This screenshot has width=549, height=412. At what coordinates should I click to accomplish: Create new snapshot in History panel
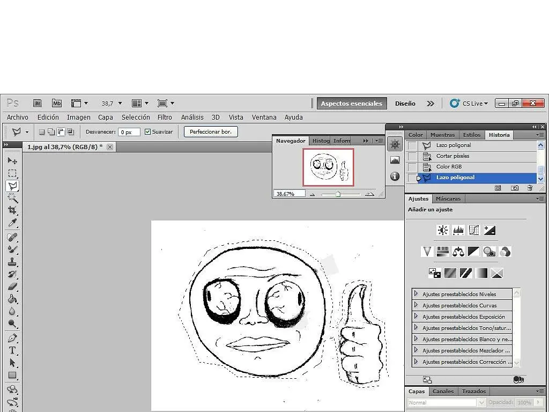514,188
